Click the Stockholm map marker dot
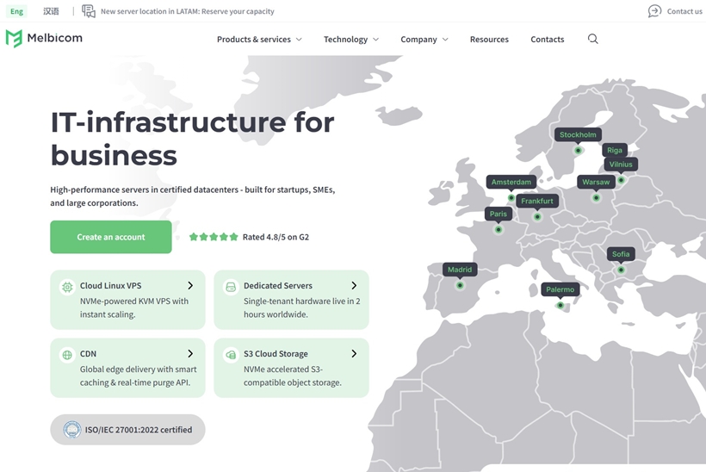The height and width of the screenshot is (472, 706). [x=578, y=151]
